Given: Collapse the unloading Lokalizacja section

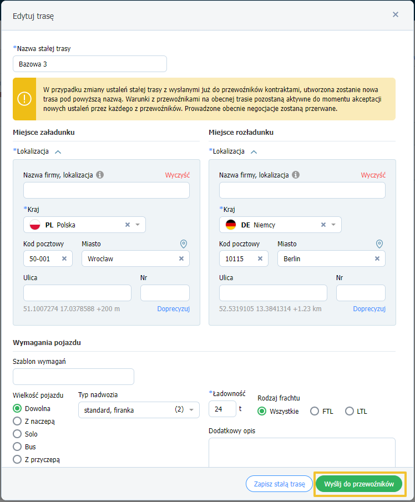Looking at the screenshot, I should (x=254, y=152).
